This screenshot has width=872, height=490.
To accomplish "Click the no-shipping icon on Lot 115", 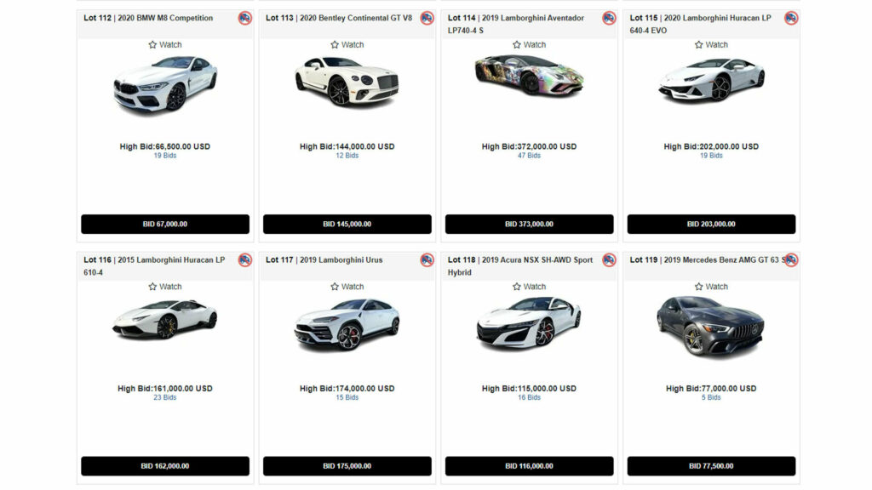I will [x=791, y=19].
